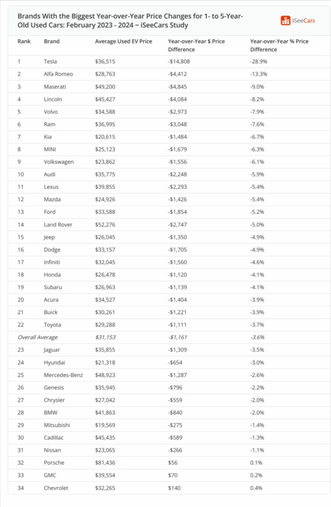Select the Chevrolet brand cell
Viewport: 331px width, 507px height.
[56, 488]
